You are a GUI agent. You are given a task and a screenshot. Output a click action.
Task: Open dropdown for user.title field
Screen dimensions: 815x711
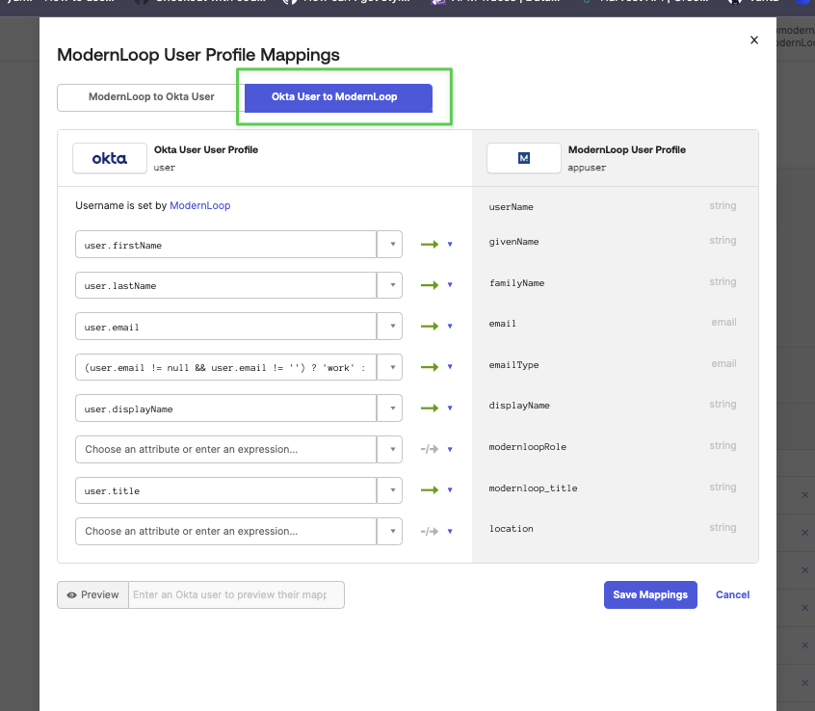click(389, 490)
